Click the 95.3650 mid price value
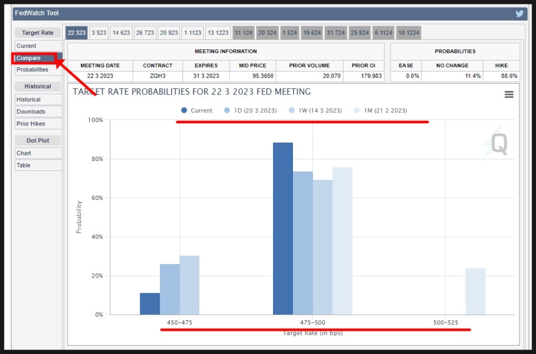 coord(263,76)
